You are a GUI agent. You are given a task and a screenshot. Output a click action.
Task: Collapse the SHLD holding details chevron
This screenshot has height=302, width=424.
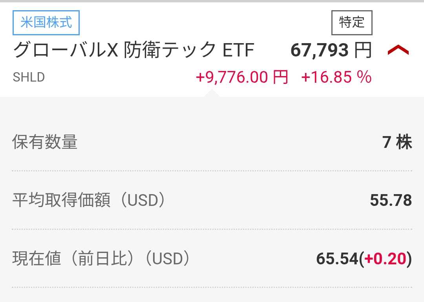(x=398, y=51)
